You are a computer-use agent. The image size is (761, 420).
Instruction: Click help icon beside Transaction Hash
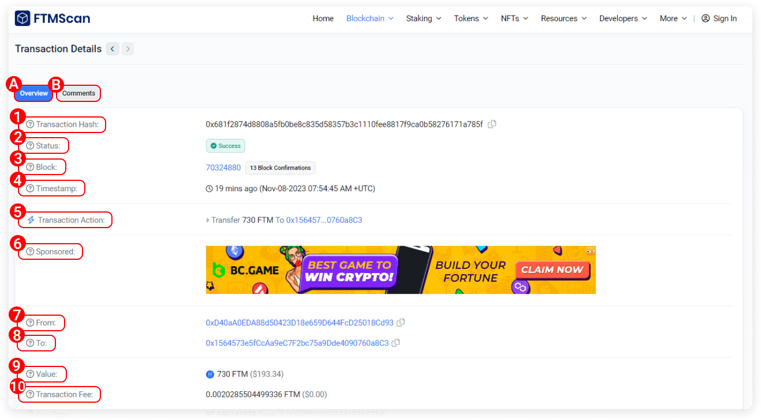click(30, 124)
